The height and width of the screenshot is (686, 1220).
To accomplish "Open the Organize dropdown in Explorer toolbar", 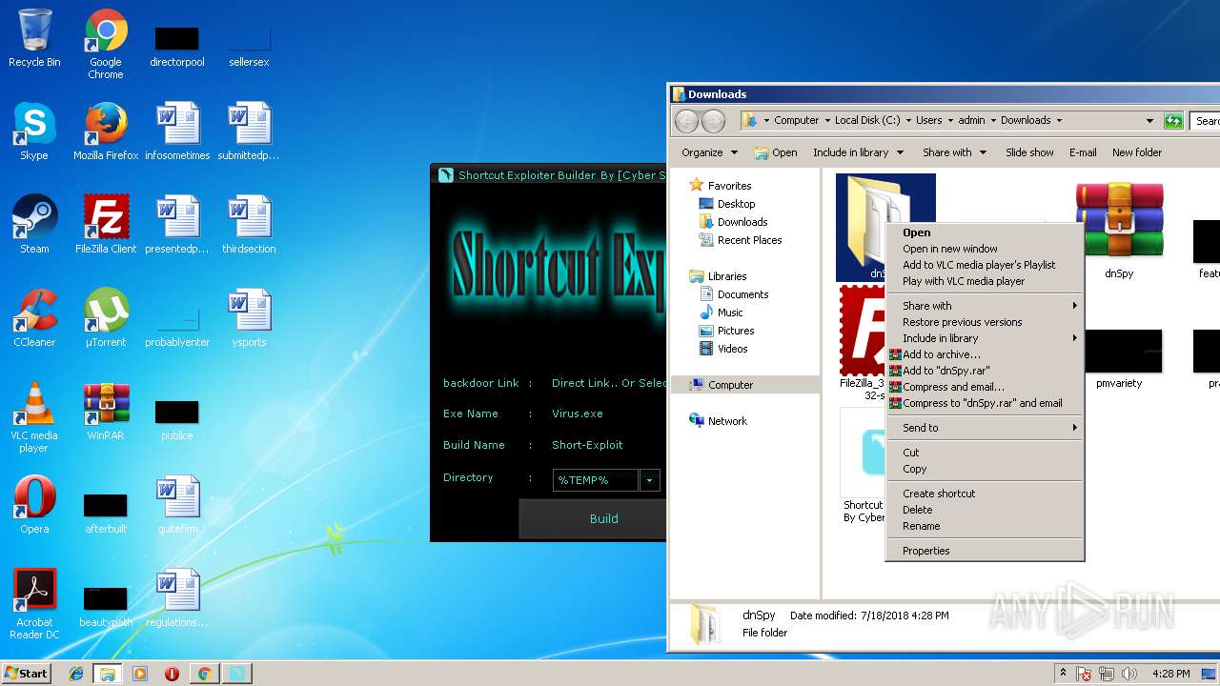I will pos(709,152).
